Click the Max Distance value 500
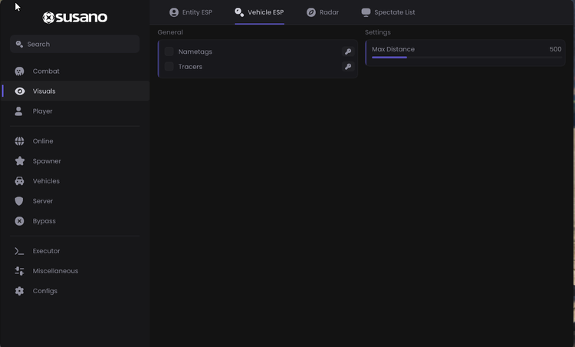 point(555,49)
